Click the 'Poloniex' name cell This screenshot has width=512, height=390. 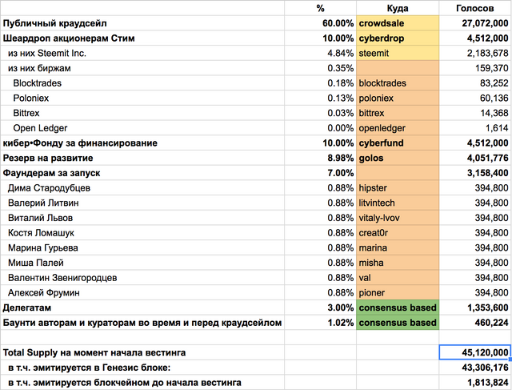point(142,98)
